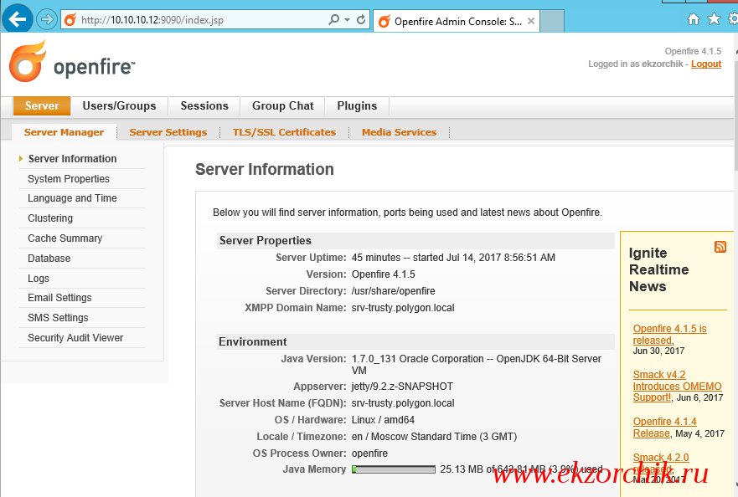Open 'Smack v4.2 Introduces OMEMO Support!' link

coord(677,386)
